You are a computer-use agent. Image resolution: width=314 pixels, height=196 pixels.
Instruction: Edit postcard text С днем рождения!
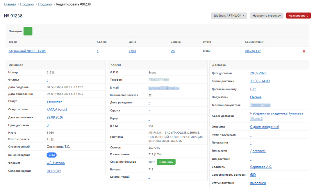pyautogui.click(x=264, y=127)
